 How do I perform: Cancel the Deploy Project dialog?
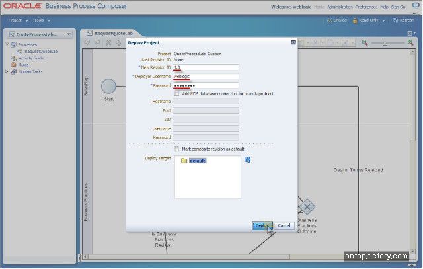284,225
